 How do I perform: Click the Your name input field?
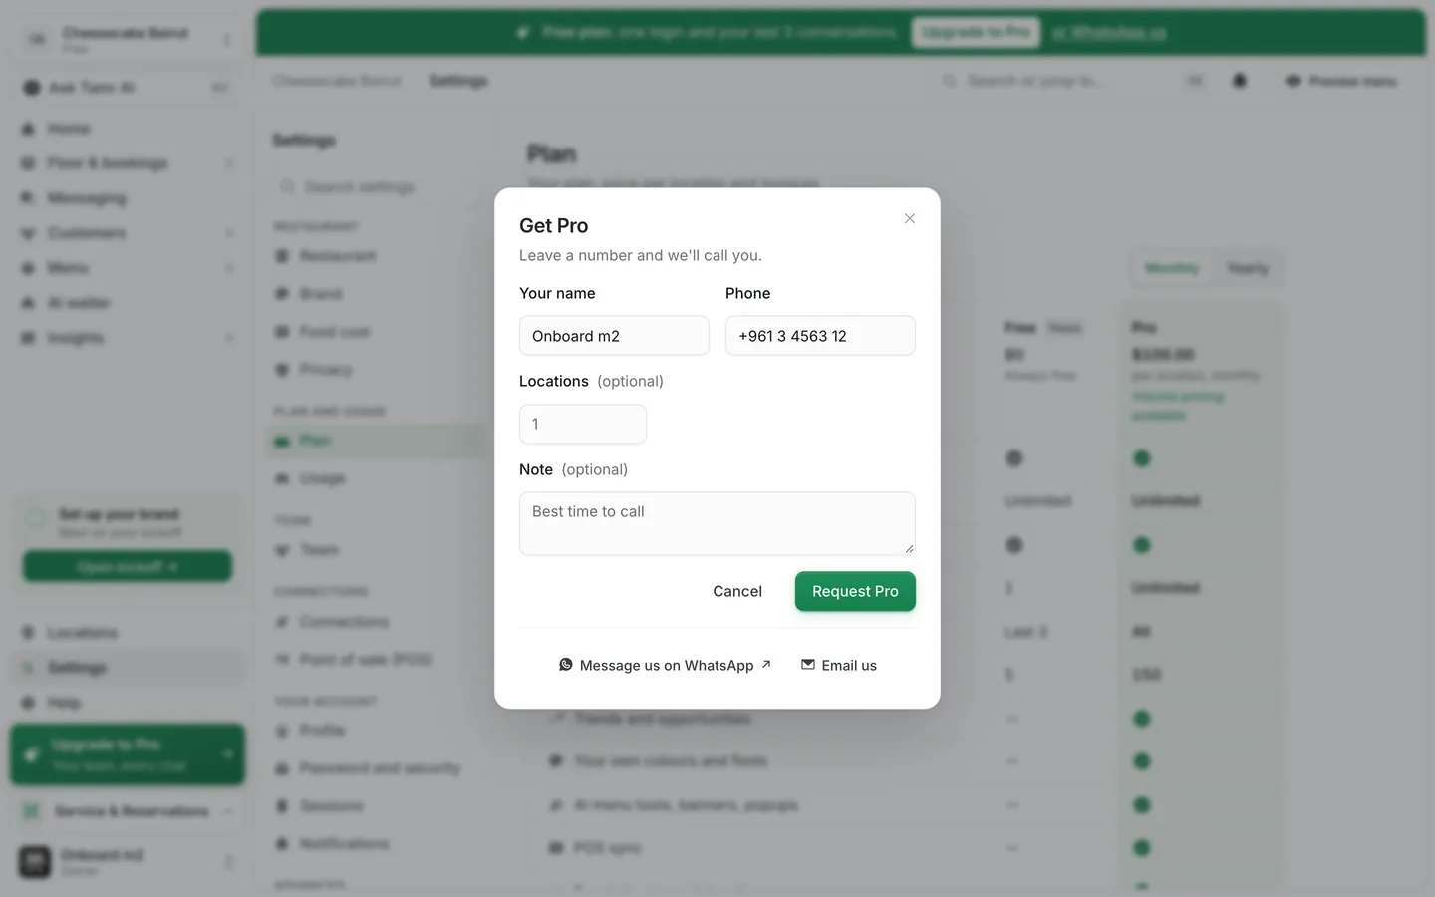click(x=614, y=336)
